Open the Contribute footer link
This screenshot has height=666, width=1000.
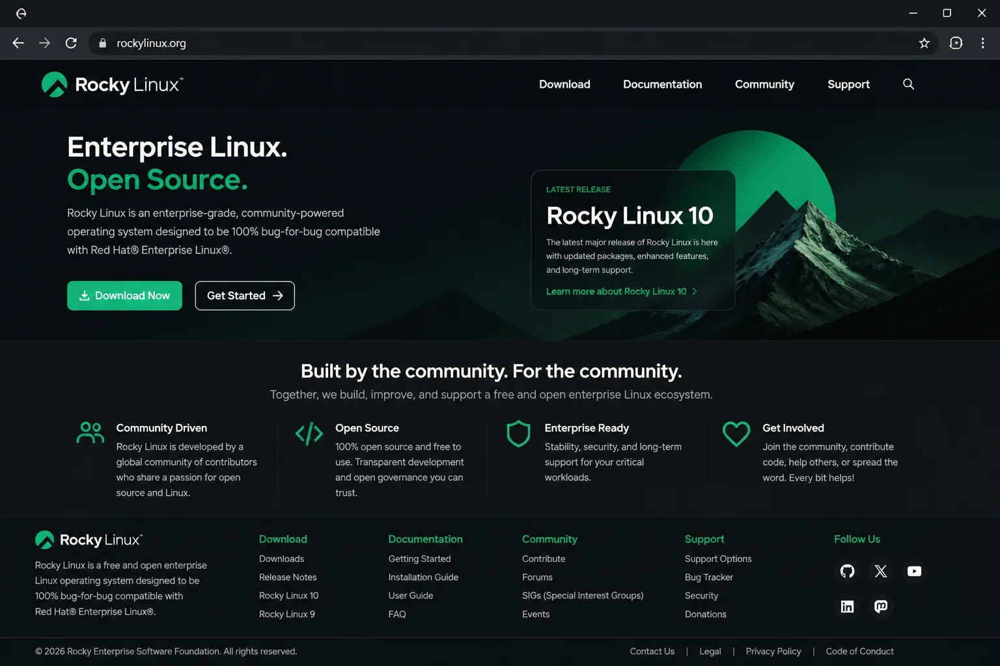pyautogui.click(x=544, y=559)
